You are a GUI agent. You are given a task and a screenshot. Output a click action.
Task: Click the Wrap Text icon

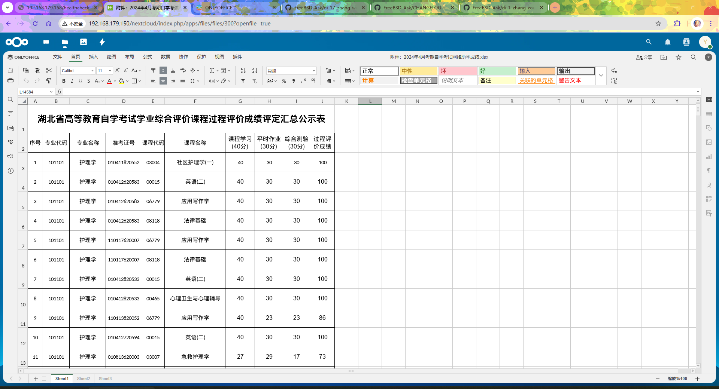183,70
